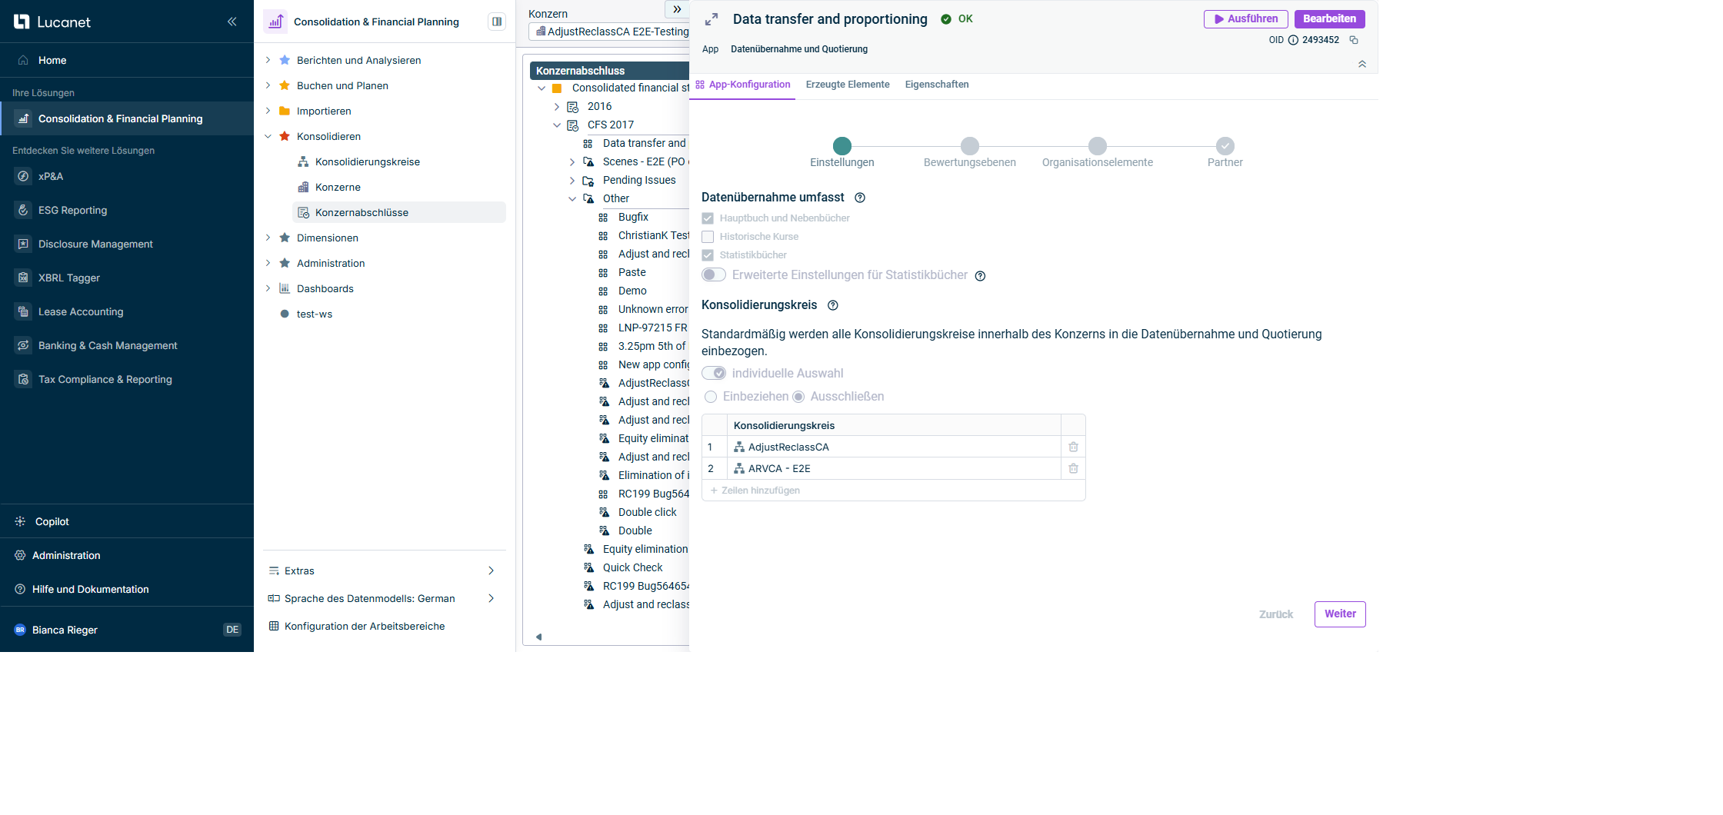Viewport: 1723px width, 815px height.
Task: Open Lease Accounting solution
Action: [81, 311]
